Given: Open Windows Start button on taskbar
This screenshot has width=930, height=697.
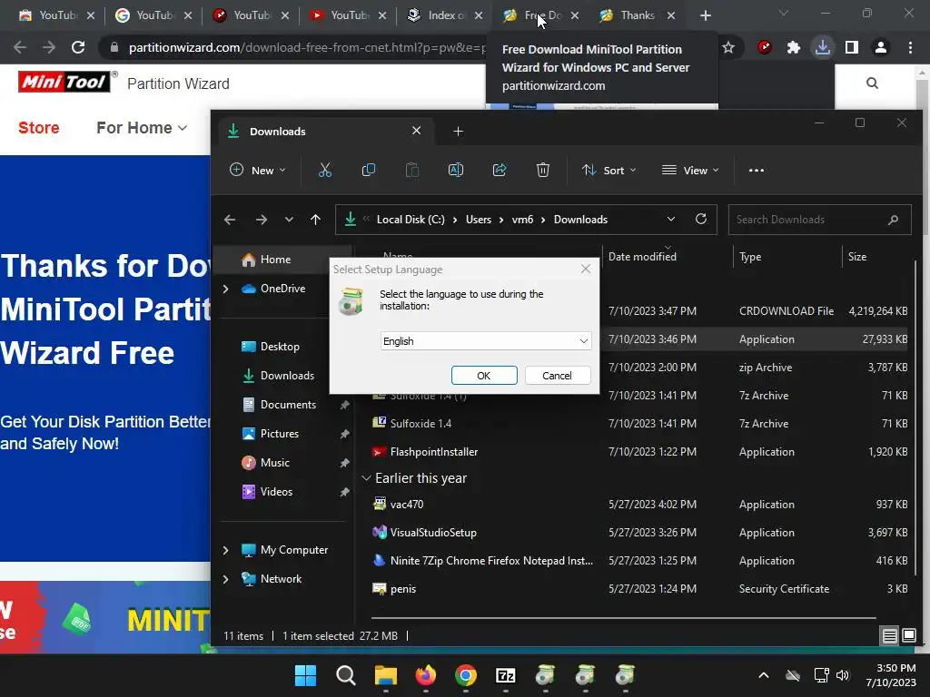Looking at the screenshot, I should click(305, 675).
